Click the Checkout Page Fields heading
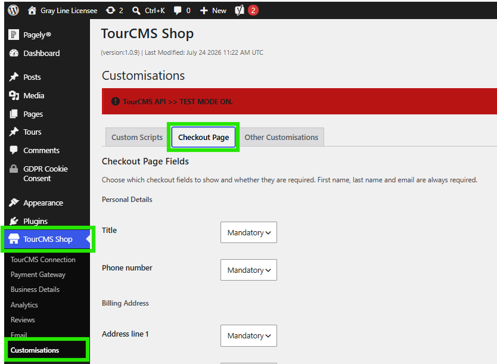 pos(145,161)
